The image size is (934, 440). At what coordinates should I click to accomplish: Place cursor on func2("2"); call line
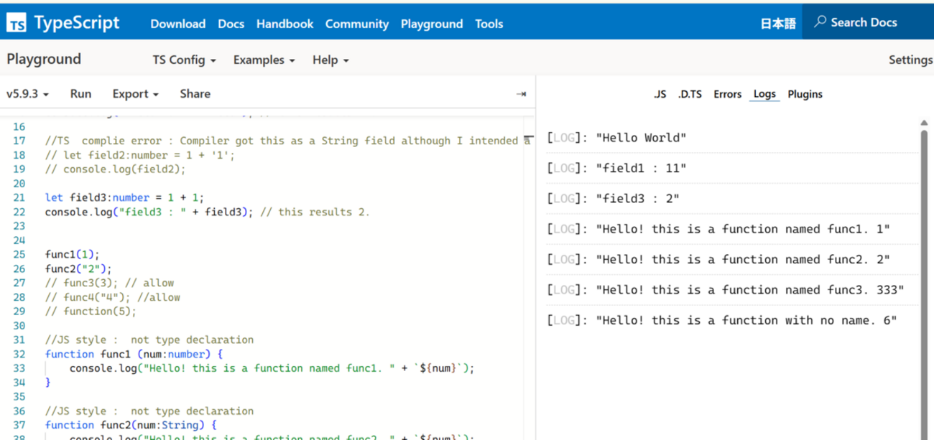[78, 268]
